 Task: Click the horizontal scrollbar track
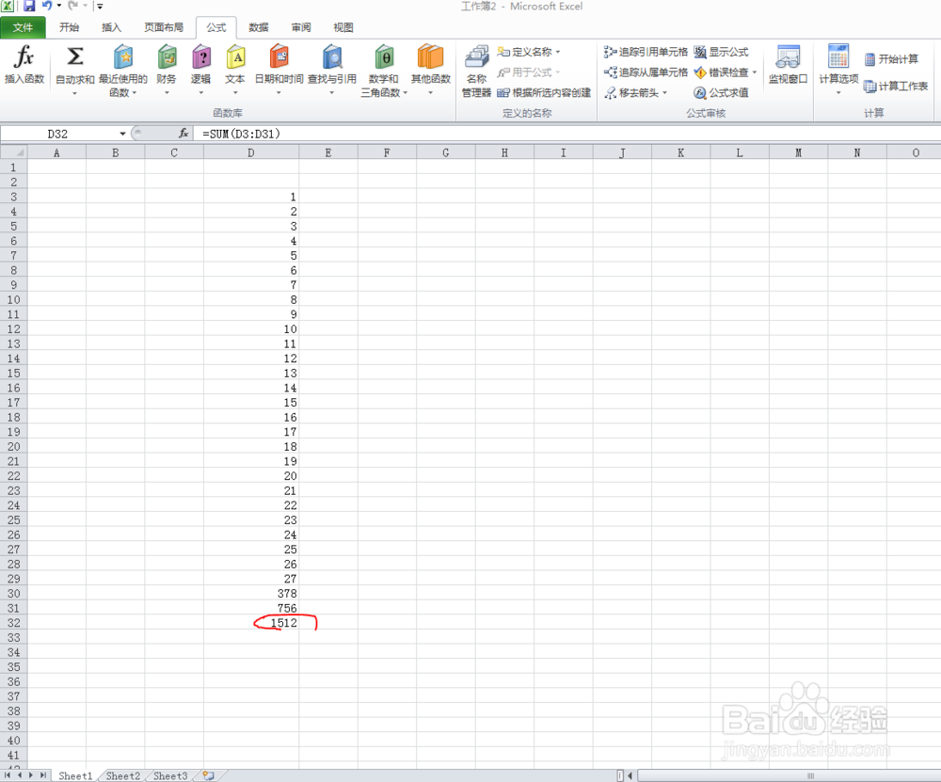click(x=788, y=775)
